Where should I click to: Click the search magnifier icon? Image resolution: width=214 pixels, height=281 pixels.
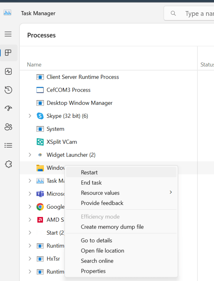pos(173,13)
